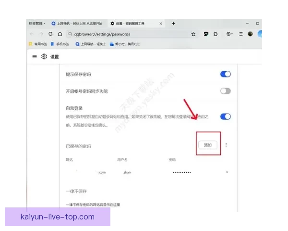The width and height of the screenshot is (288, 231).
Task: Open the browser main menu icon
Action: [x=241, y=34]
